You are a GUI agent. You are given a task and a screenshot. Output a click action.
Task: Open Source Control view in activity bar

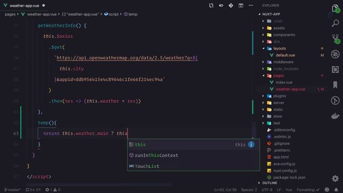tap(335, 39)
